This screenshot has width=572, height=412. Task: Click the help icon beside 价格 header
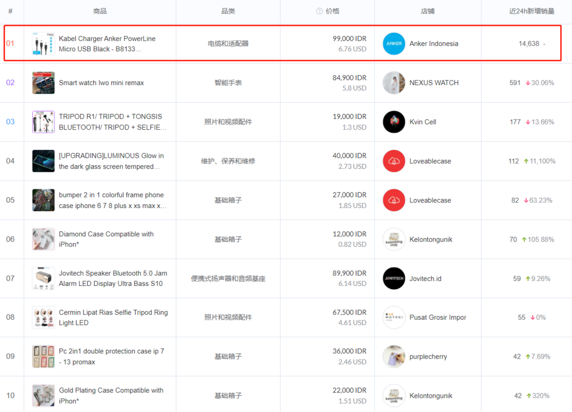[319, 11]
